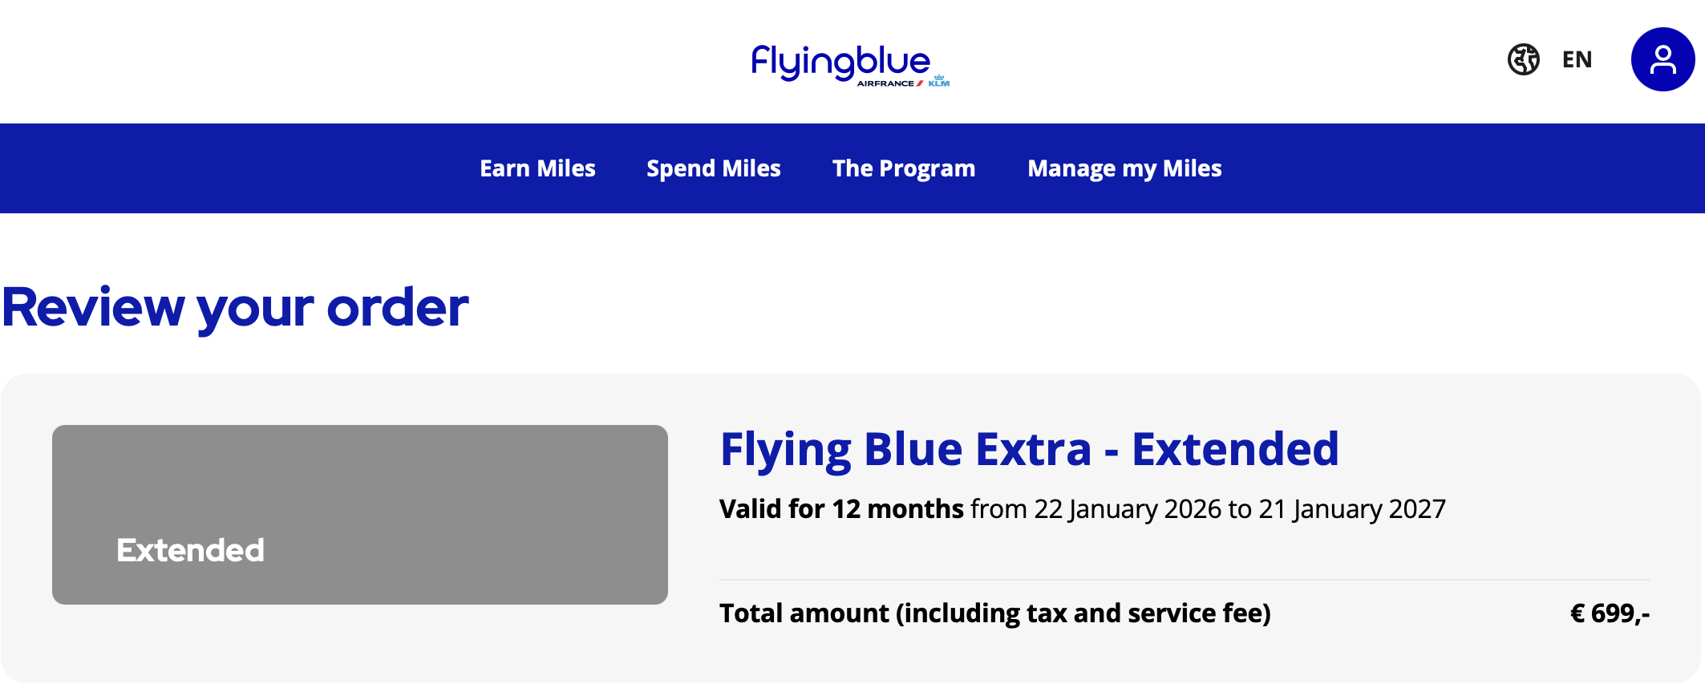Click the Valid for 12 months text

pos(840,508)
